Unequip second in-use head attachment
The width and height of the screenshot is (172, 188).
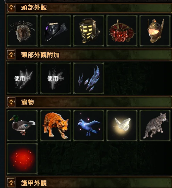[56, 78]
